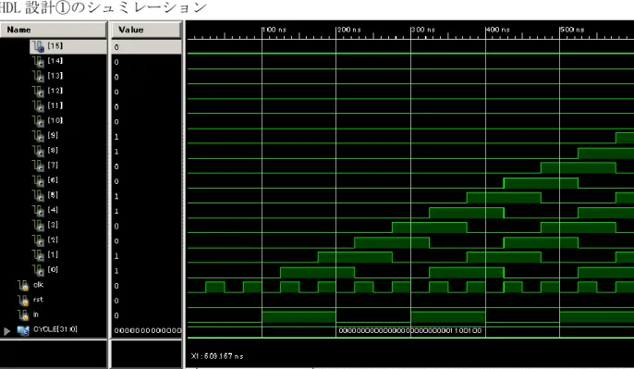Select the in signal name
This screenshot has width=634, height=369.
click(35, 314)
